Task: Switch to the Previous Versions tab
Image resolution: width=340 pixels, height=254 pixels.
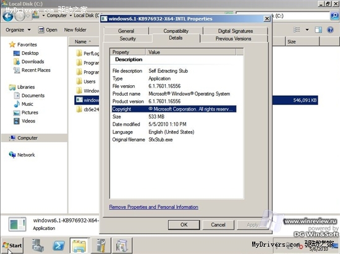Action: click(x=234, y=38)
